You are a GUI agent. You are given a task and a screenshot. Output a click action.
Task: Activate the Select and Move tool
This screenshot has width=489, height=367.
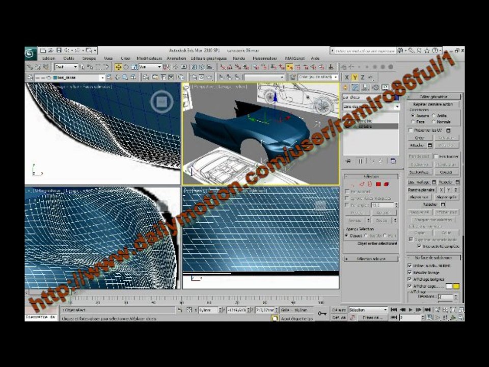pyautogui.click(x=118, y=67)
